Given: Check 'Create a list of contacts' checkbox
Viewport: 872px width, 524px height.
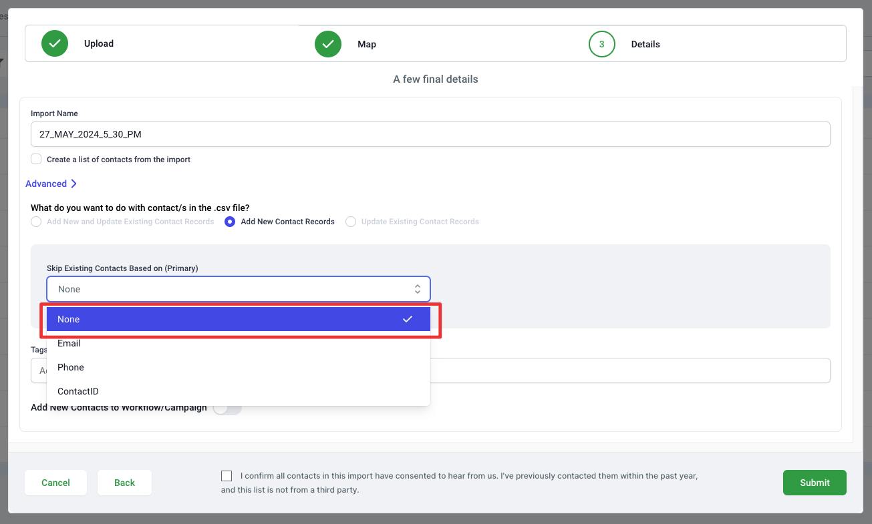Looking at the screenshot, I should (x=36, y=160).
